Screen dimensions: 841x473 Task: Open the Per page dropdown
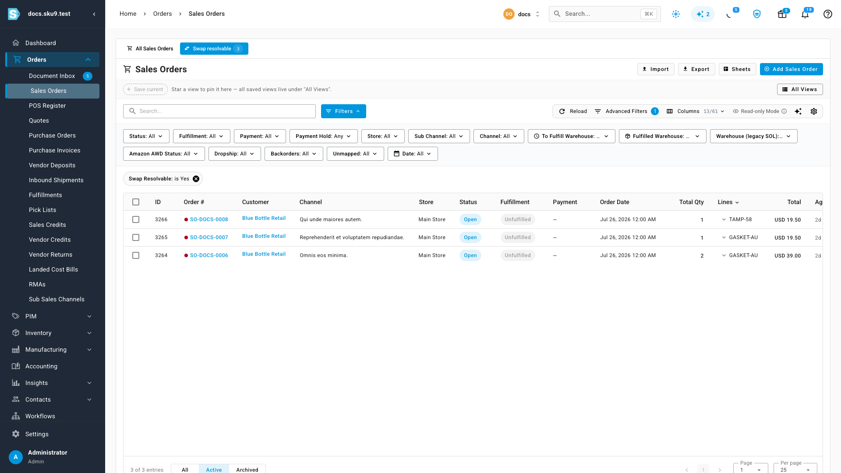coord(795,469)
